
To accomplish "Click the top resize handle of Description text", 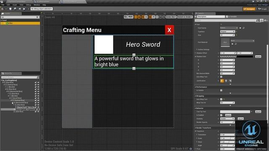I will (134, 55).
